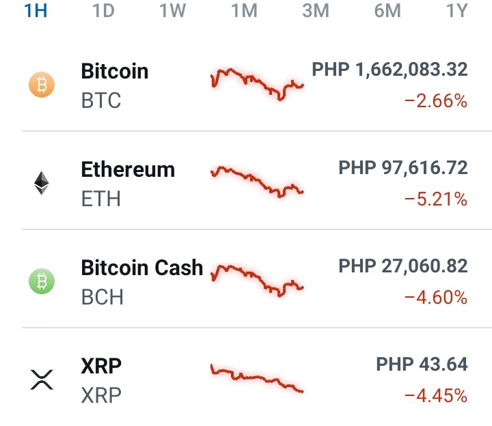Tap the orange Bitcoin coin icon
This screenshot has width=492, height=426.
pos(42,85)
